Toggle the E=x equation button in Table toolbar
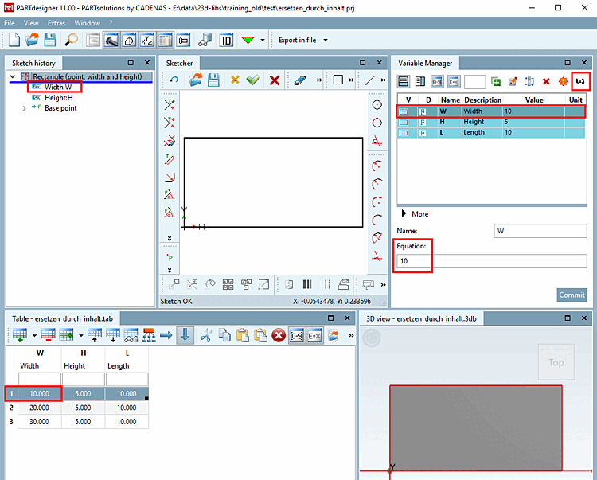Image resolution: width=597 pixels, height=480 pixels. 314,335
